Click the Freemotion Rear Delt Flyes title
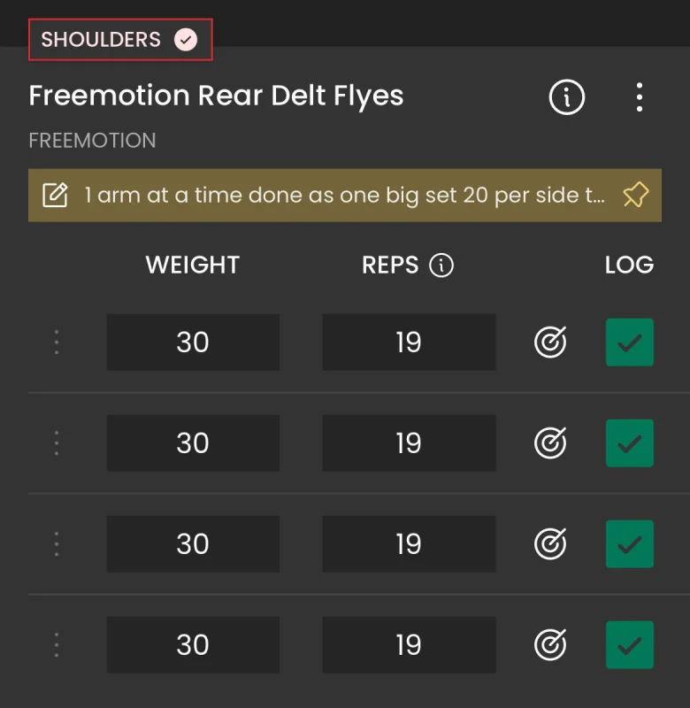The width and height of the screenshot is (690, 708). pos(216,96)
